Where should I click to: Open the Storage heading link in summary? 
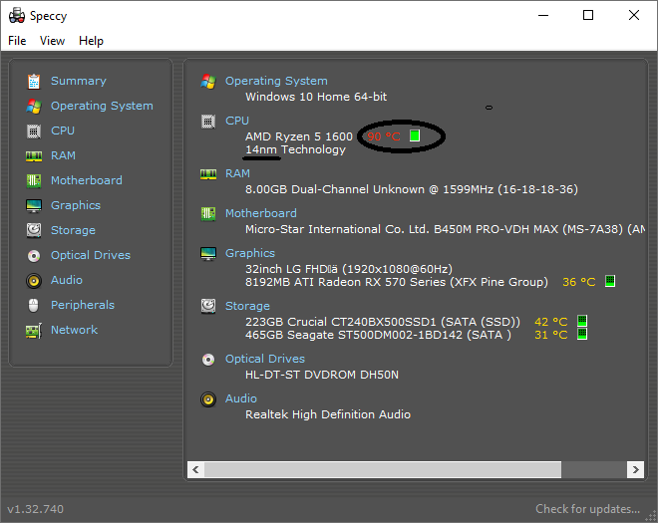247,306
